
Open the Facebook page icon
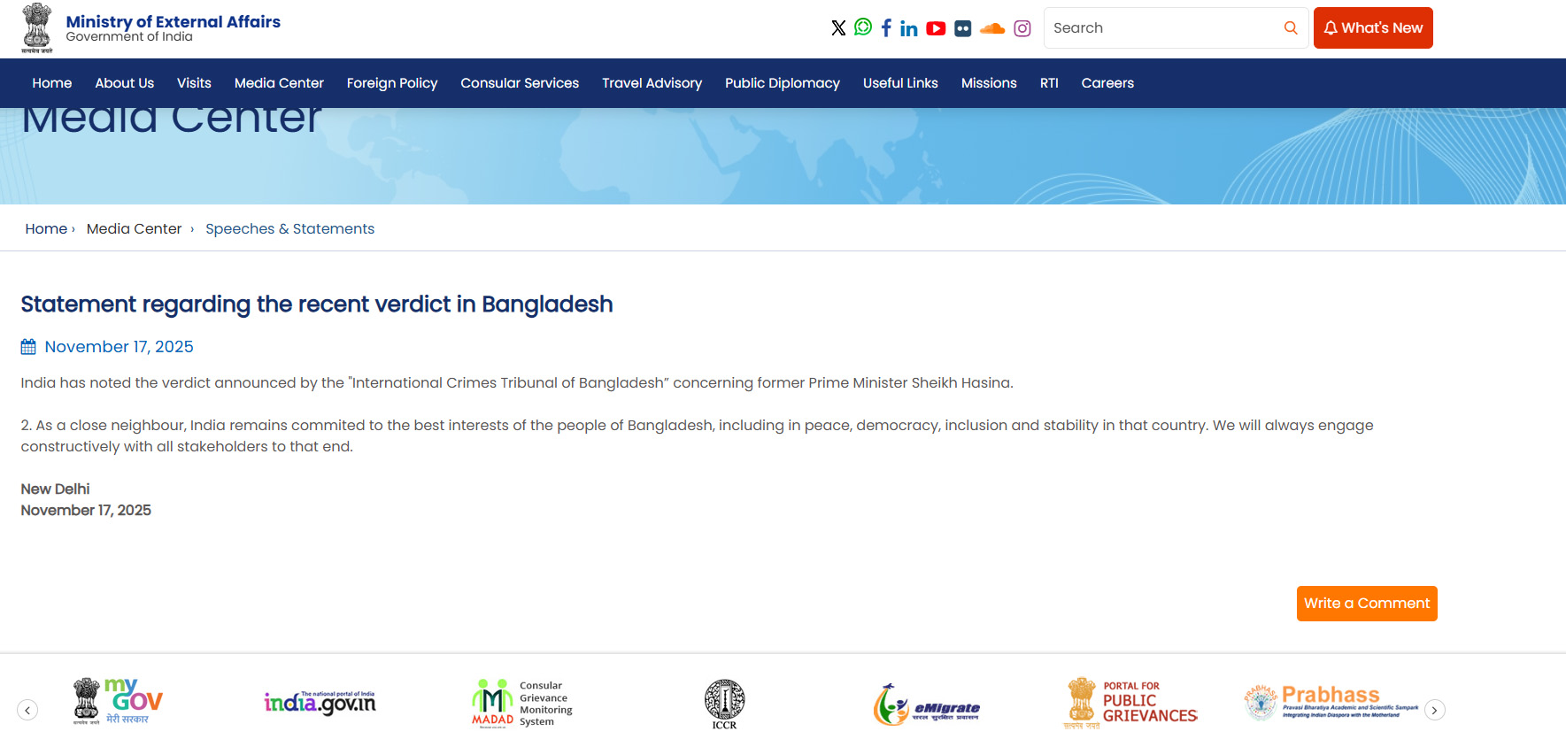tap(886, 28)
